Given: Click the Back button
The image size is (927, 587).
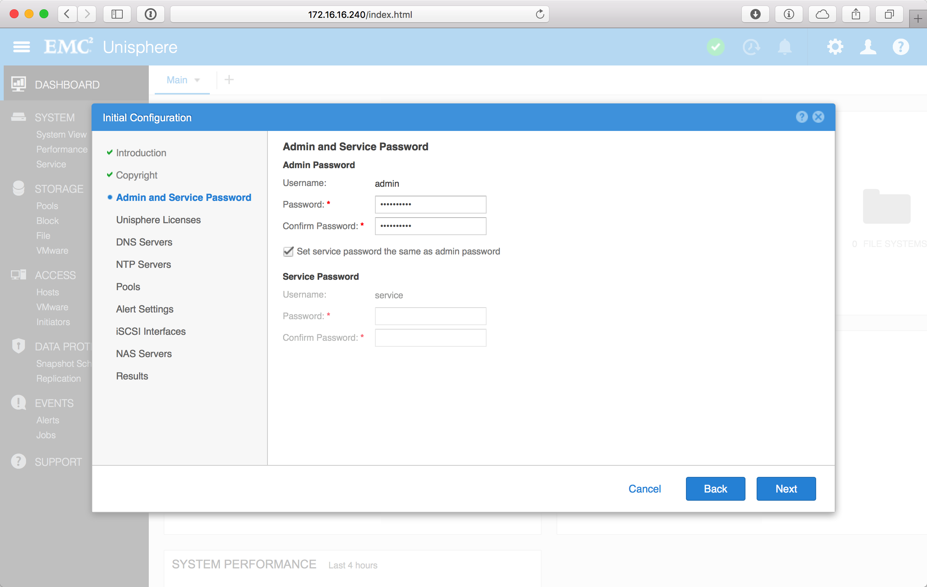Looking at the screenshot, I should pyautogui.click(x=715, y=488).
